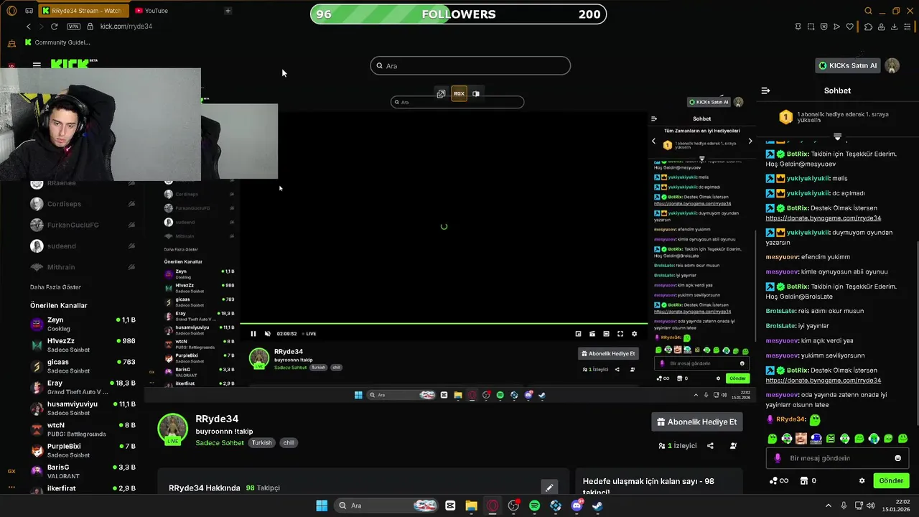Open the user profile avatar menu
The width and height of the screenshot is (919, 517).
pyautogui.click(x=892, y=65)
